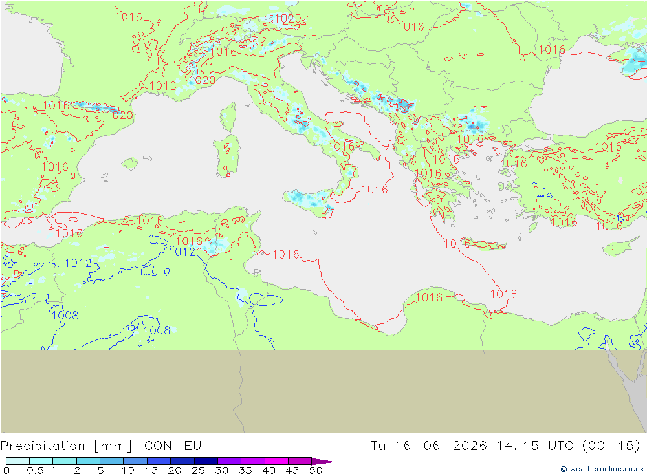The image size is (647, 474).
Task: Click the 'Precipitation [mm]' title text
Action: (67, 446)
